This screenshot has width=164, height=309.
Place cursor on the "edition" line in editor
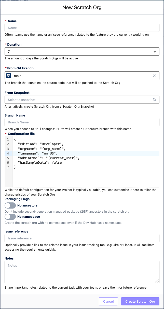40,144
